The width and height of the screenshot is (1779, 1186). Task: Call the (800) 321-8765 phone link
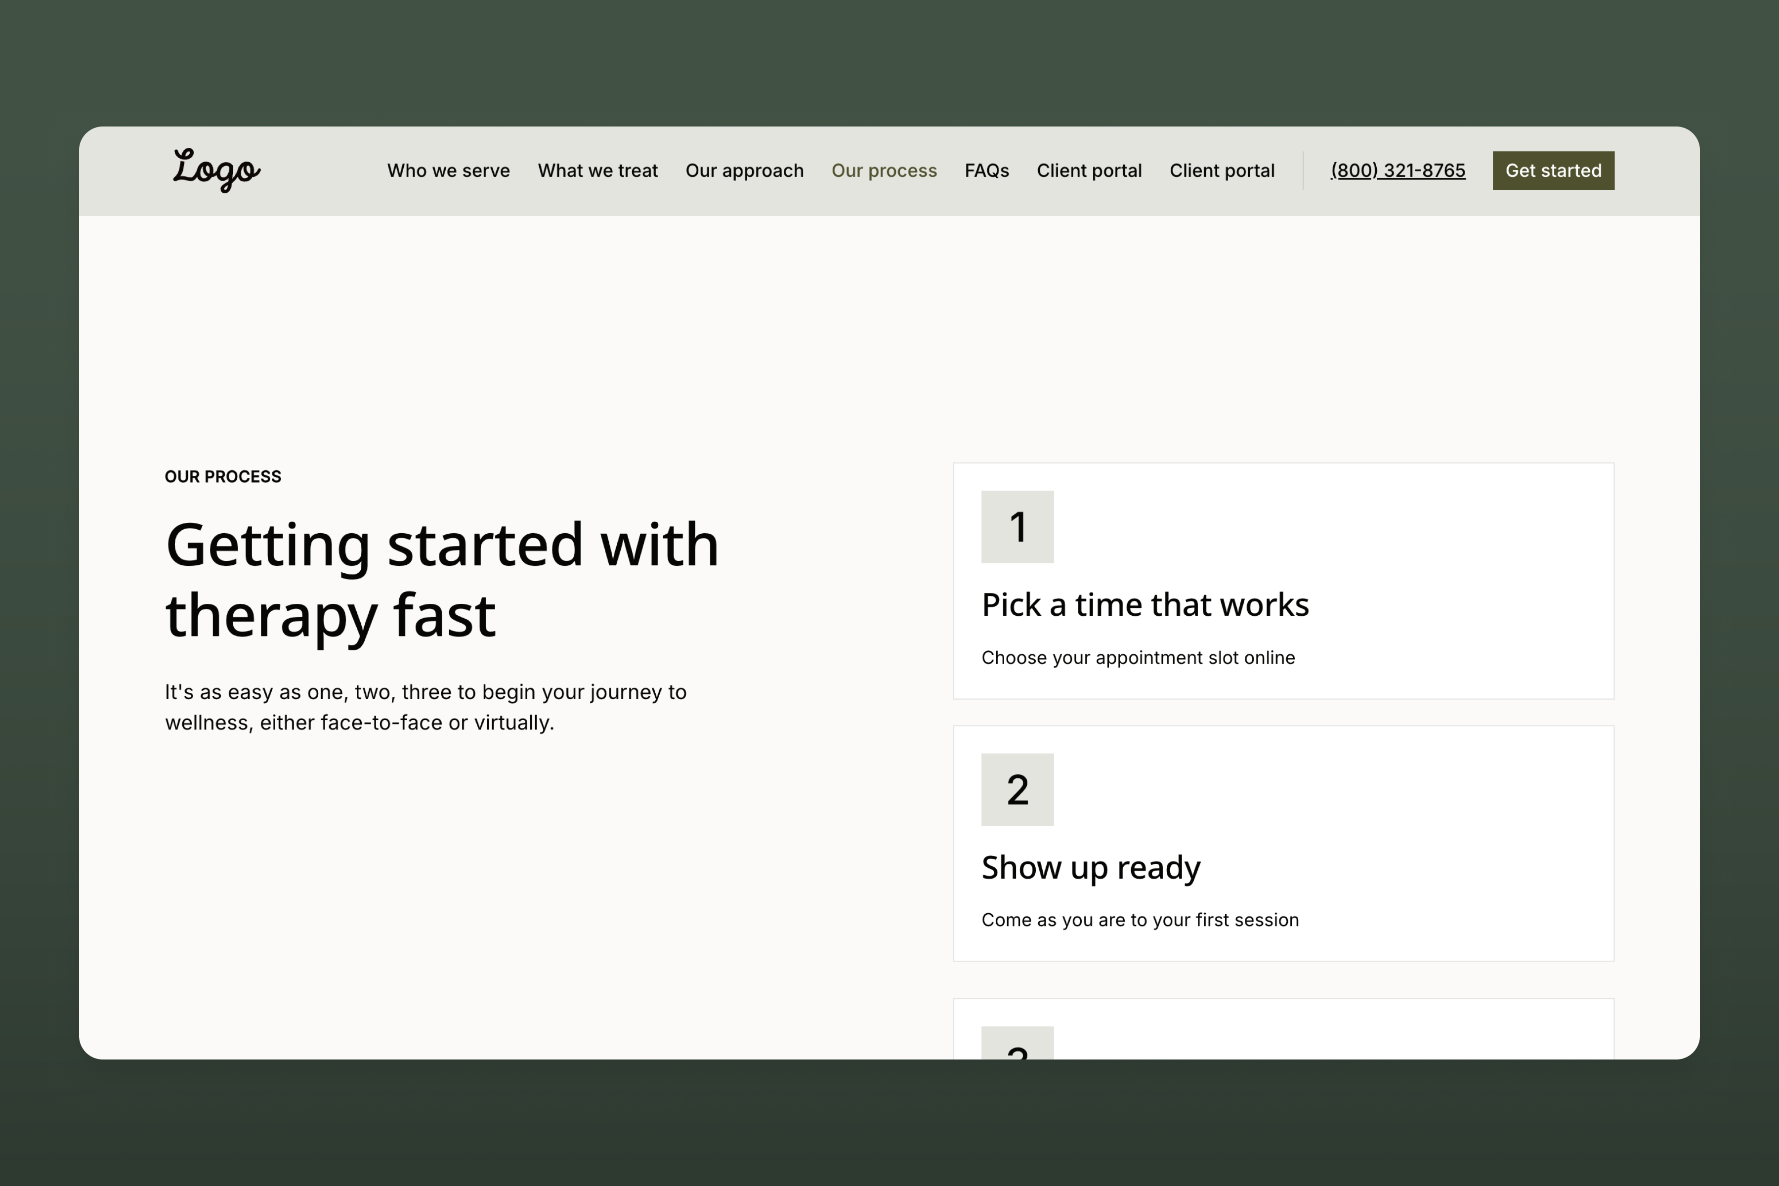[x=1397, y=171]
